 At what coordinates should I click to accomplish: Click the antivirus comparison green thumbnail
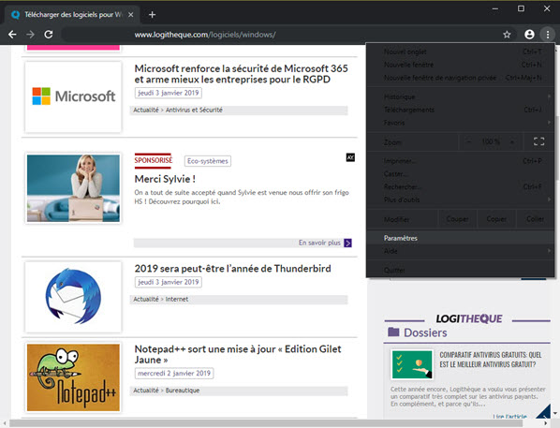pyautogui.click(x=412, y=364)
